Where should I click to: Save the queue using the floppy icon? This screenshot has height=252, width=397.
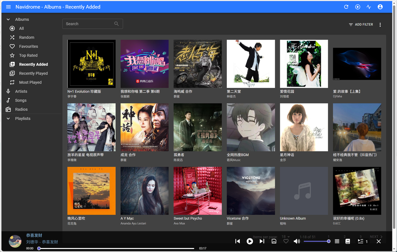point(274,241)
